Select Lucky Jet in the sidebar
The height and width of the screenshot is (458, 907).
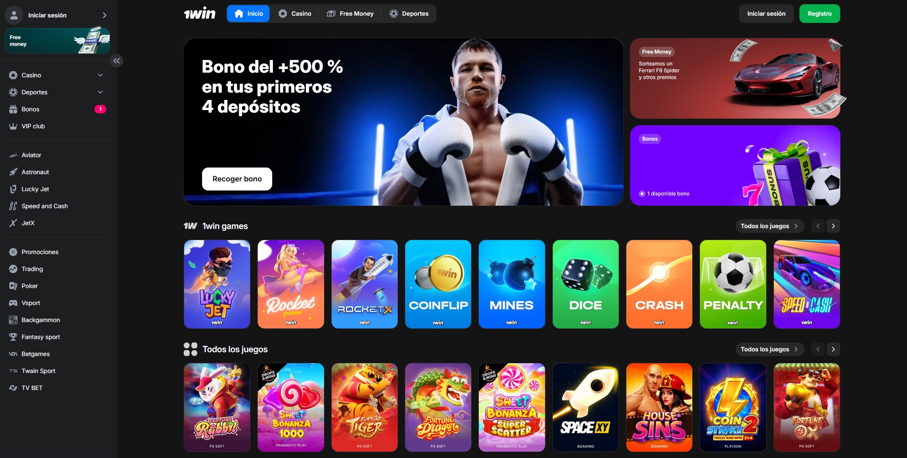pos(57,189)
